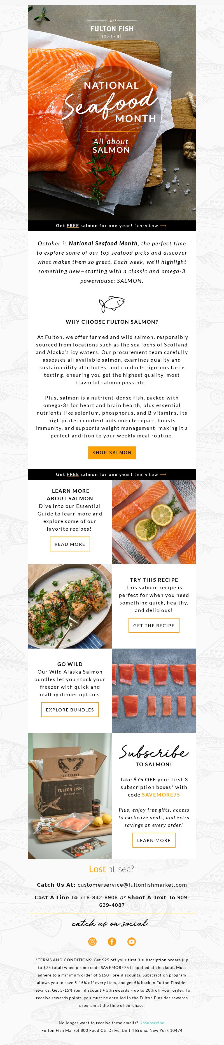224x1045 pixels.
Task: Click the cooked salmon recipe photo
Action: coord(70,606)
